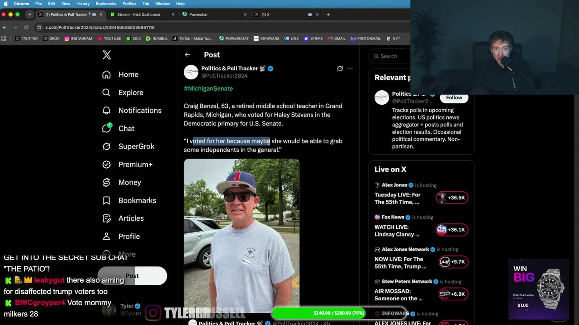Close the Powerchat tab
579x325 pixels.
[x=245, y=14]
